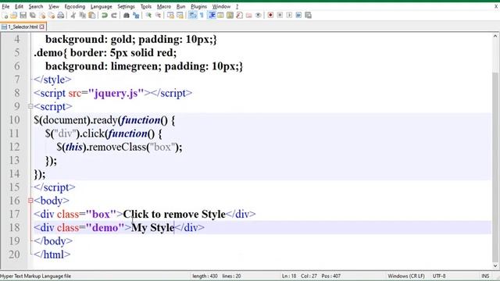
Task: Open the Macro menu
Action: click(x=164, y=6)
